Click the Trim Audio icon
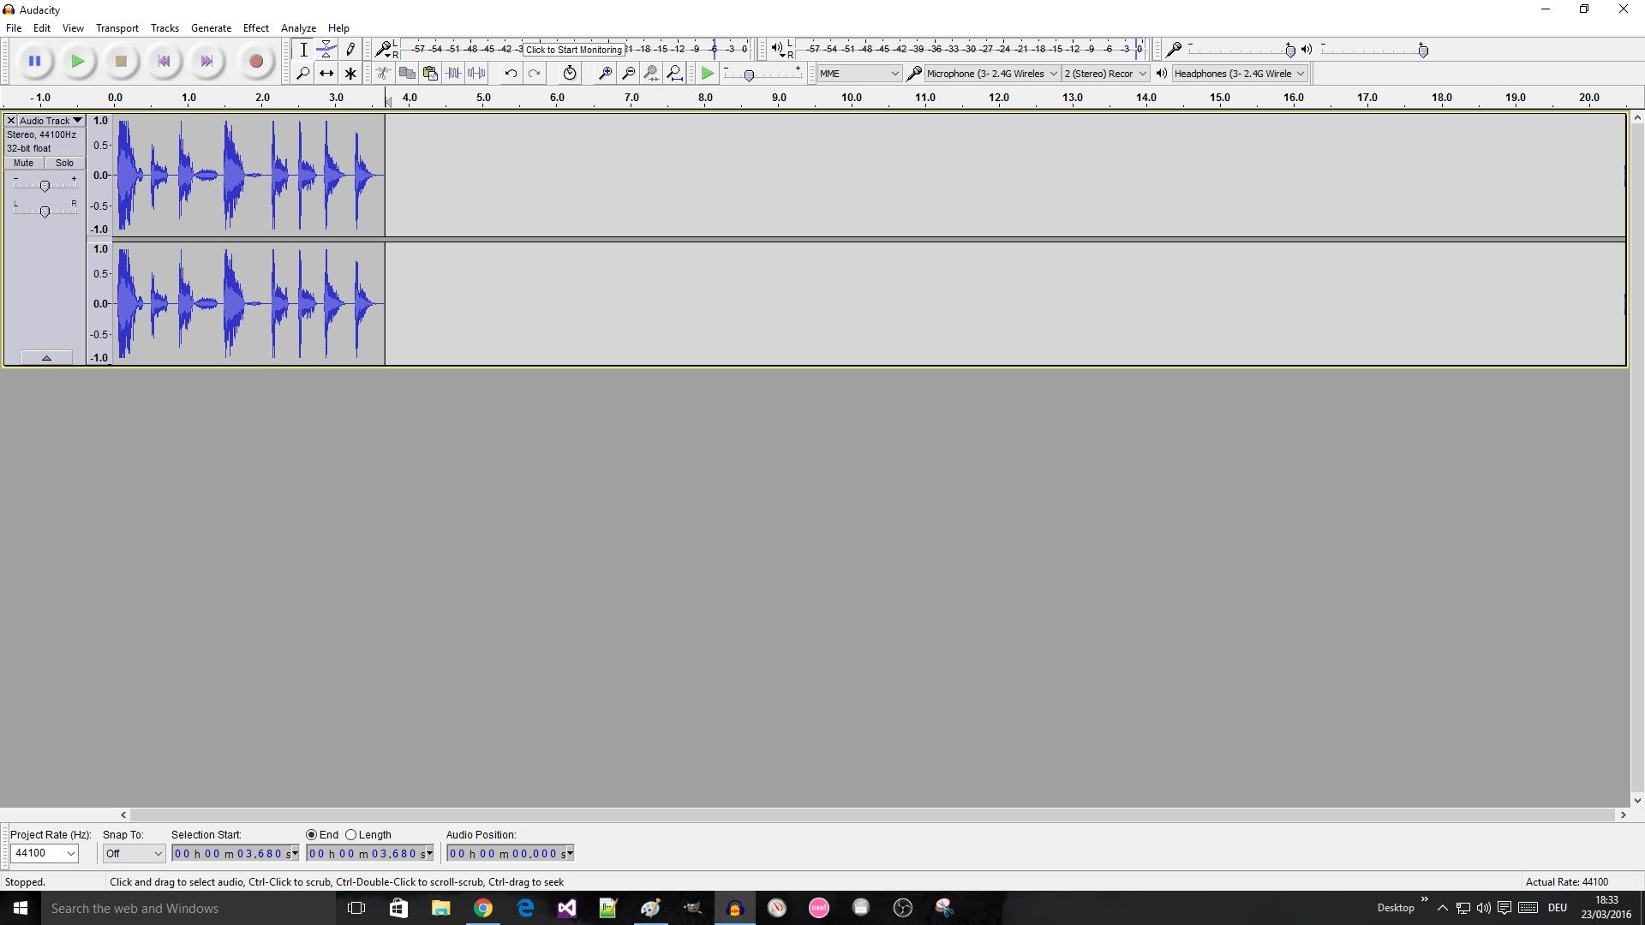This screenshot has height=925, width=1645. pyautogui.click(x=453, y=73)
